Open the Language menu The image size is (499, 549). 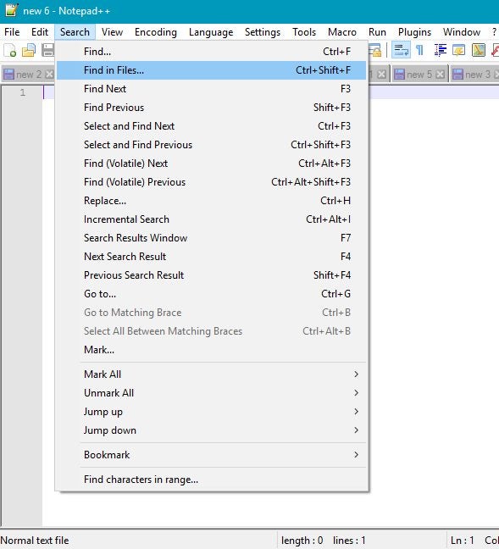pyautogui.click(x=211, y=32)
